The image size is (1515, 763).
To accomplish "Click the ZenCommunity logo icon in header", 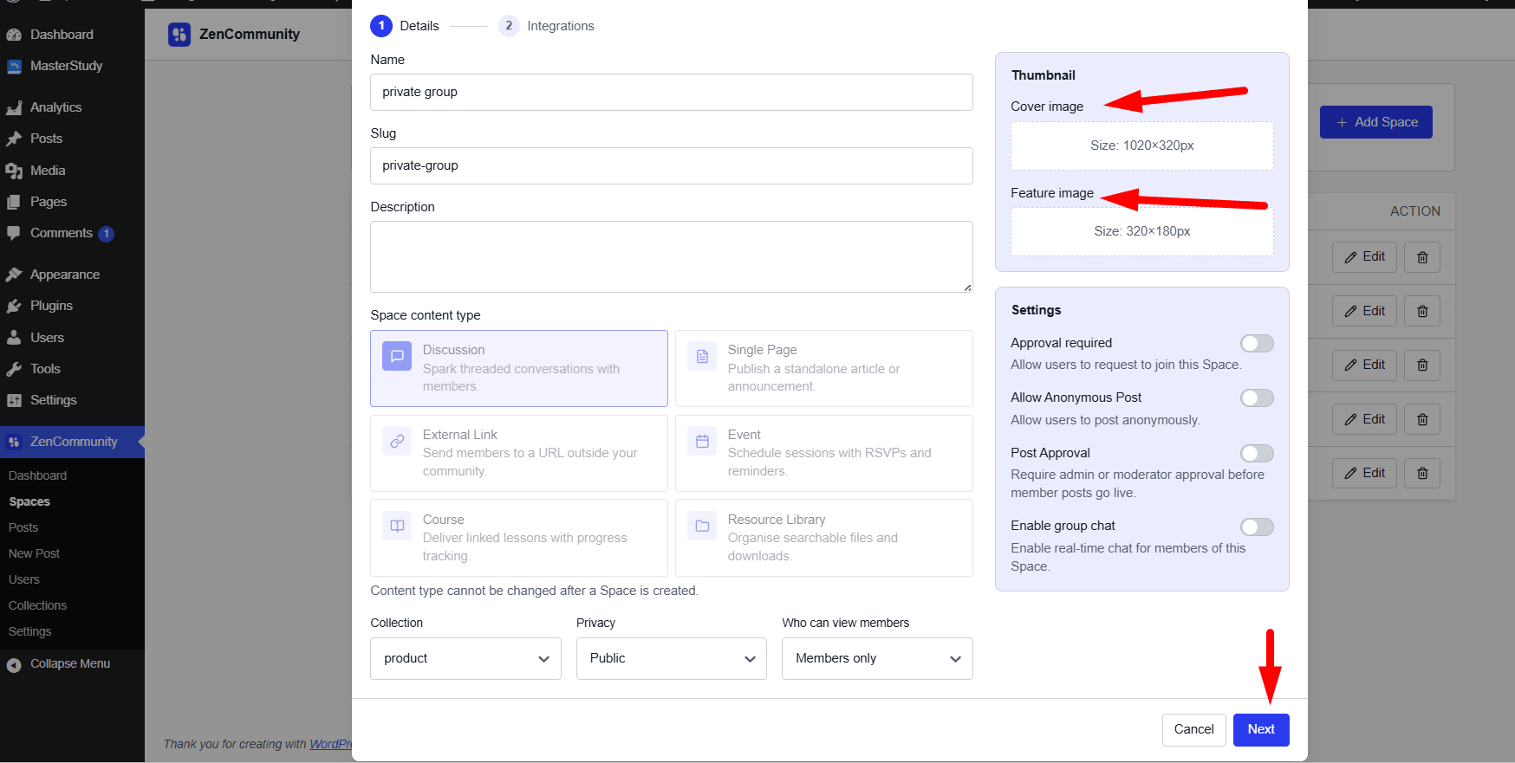I will [x=179, y=35].
